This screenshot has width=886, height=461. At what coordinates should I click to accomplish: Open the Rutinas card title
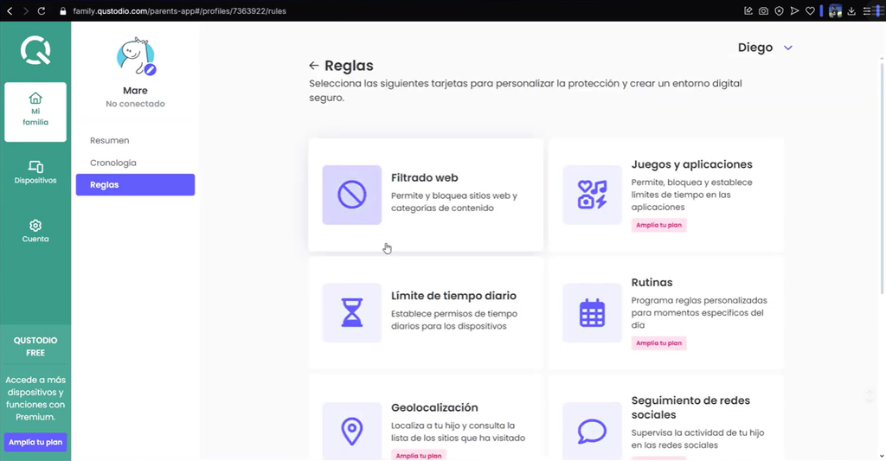(x=652, y=283)
